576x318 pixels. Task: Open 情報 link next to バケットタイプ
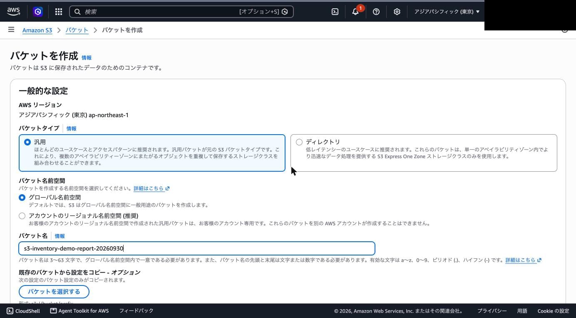pos(72,129)
